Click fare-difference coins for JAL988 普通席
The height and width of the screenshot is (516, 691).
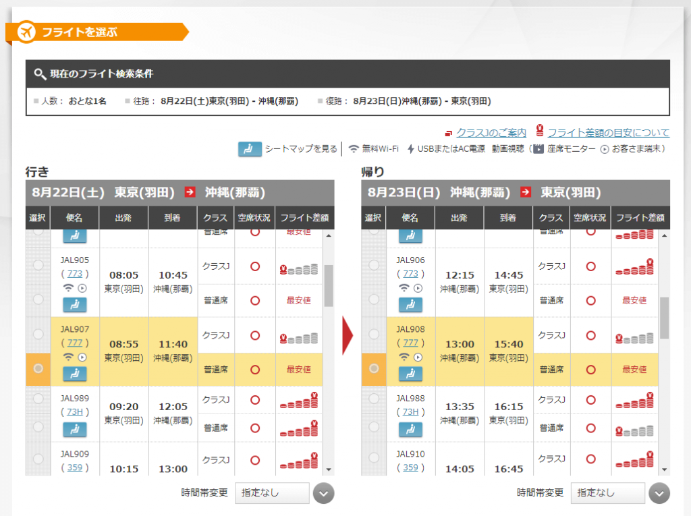[x=634, y=430]
